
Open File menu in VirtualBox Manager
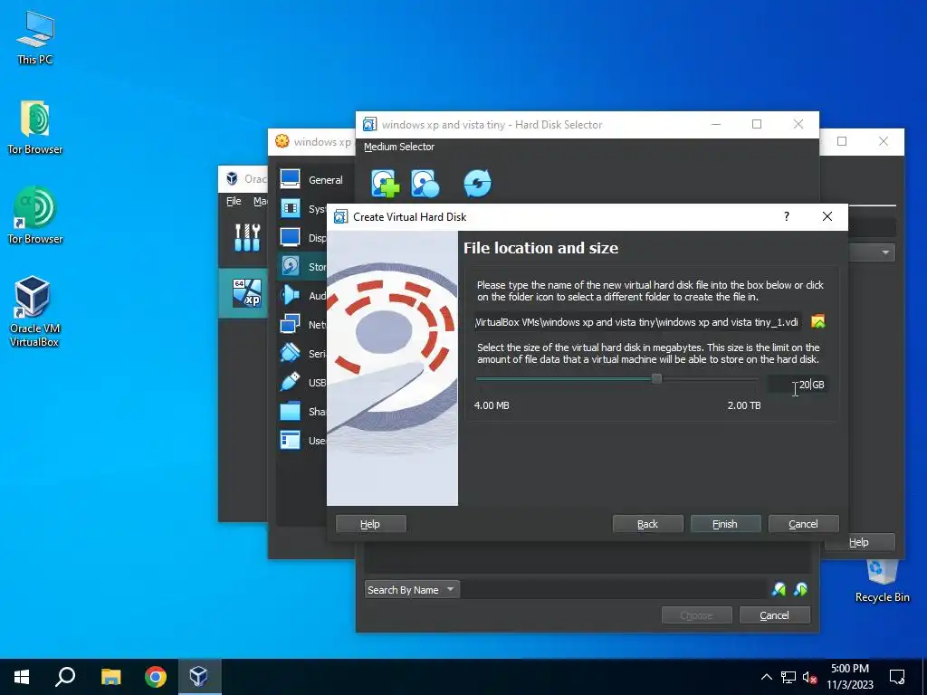[x=234, y=201]
